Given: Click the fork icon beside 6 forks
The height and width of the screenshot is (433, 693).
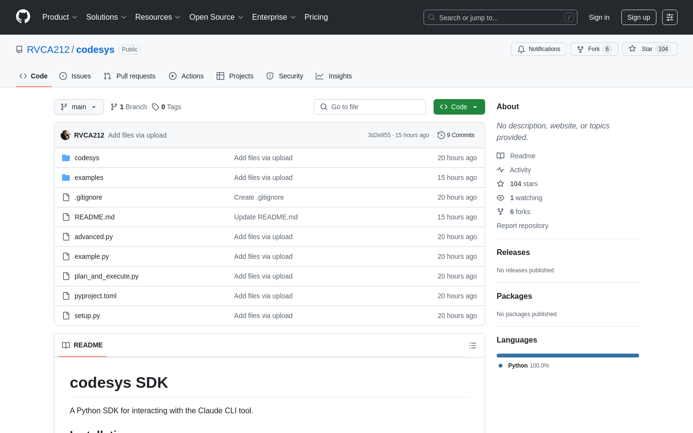Looking at the screenshot, I should [x=500, y=212].
